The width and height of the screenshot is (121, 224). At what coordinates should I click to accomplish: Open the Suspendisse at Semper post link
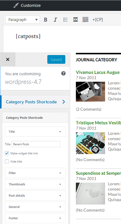click(x=98, y=173)
